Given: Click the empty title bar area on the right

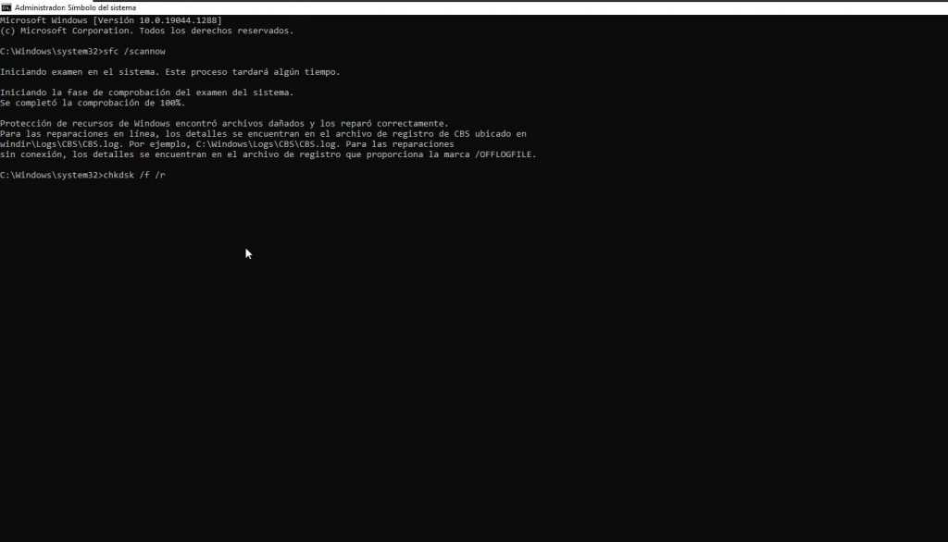Looking at the screenshot, I should click(648, 7).
